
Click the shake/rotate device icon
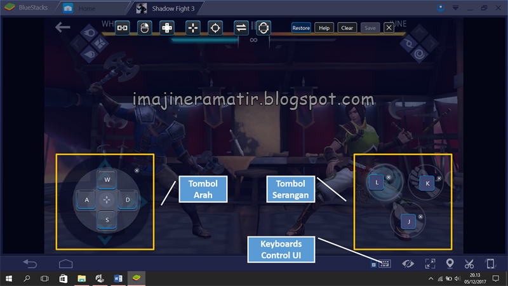tap(490, 264)
